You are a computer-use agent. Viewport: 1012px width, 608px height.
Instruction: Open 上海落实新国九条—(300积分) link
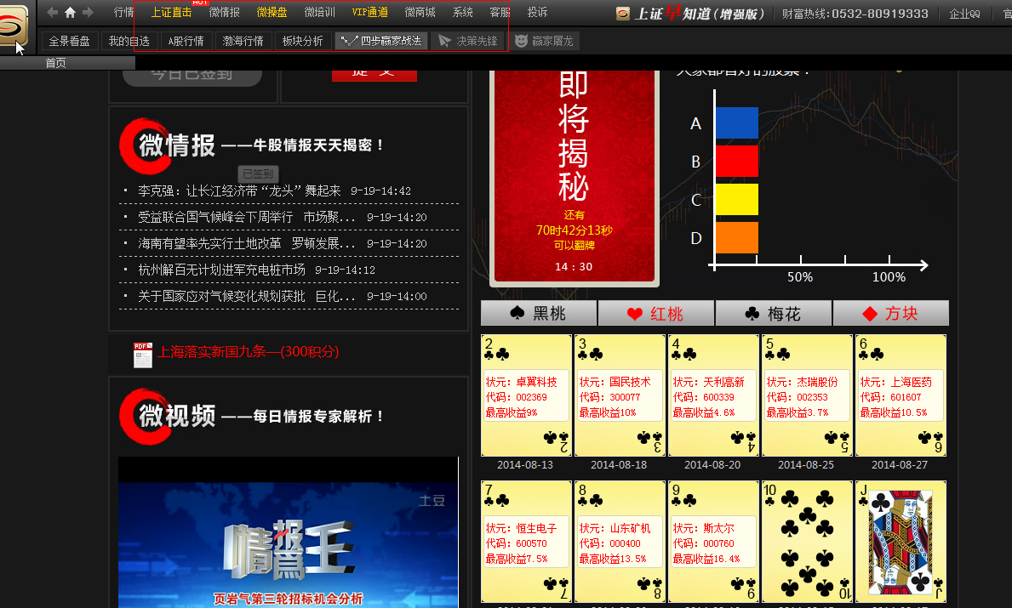point(249,351)
